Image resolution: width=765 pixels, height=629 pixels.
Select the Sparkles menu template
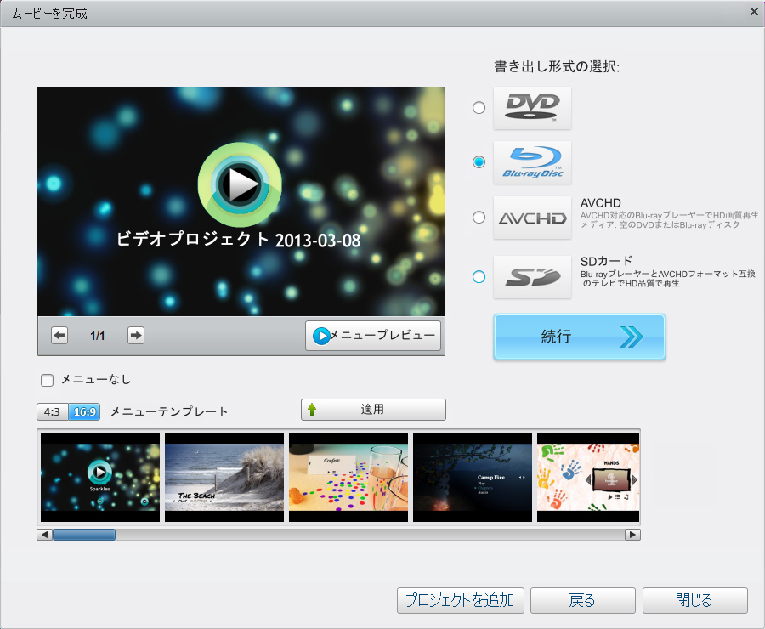[100, 477]
